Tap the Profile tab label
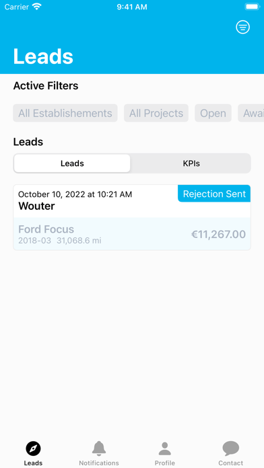This screenshot has height=468, width=264. tap(165, 463)
